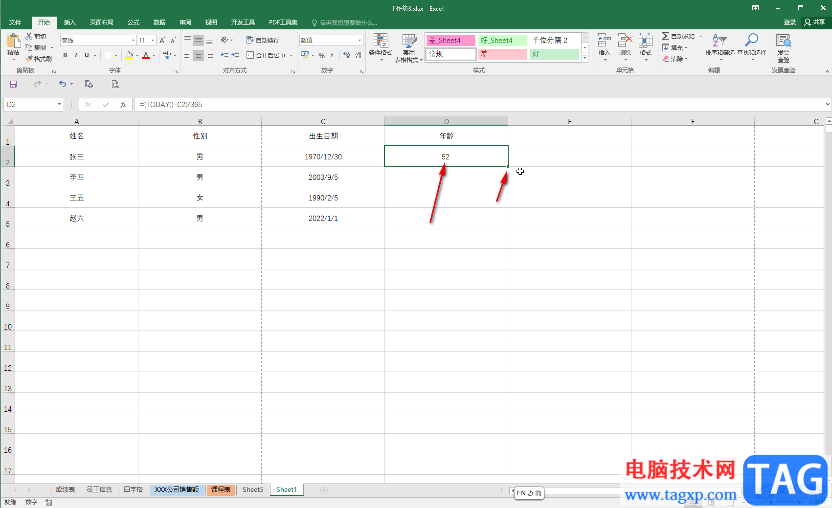Increase font size with the larger A icon
Viewport: 832px width, 508px height.
(162, 40)
